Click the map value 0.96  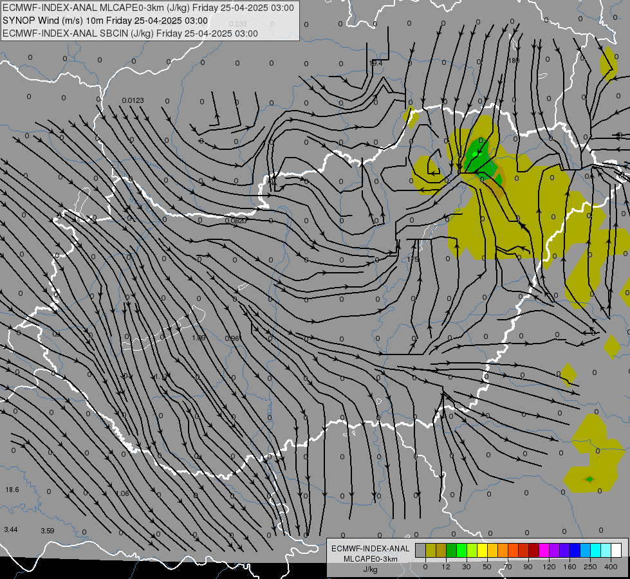pyautogui.click(x=232, y=339)
